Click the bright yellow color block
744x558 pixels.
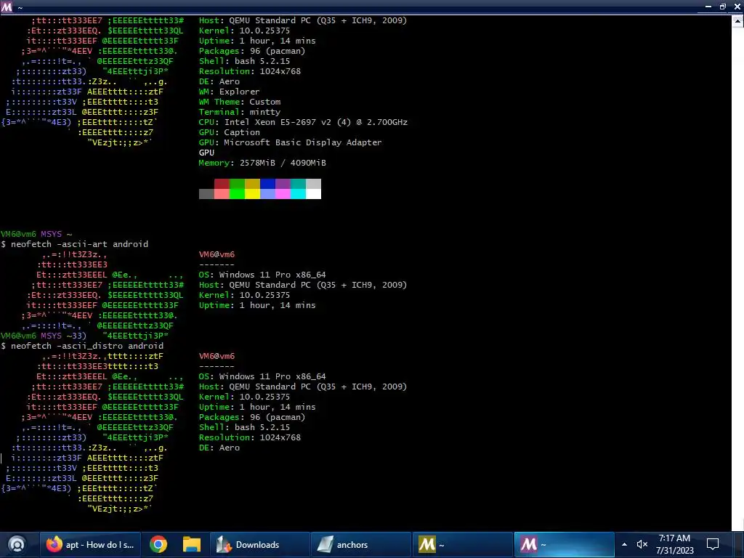pyautogui.click(x=252, y=193)
